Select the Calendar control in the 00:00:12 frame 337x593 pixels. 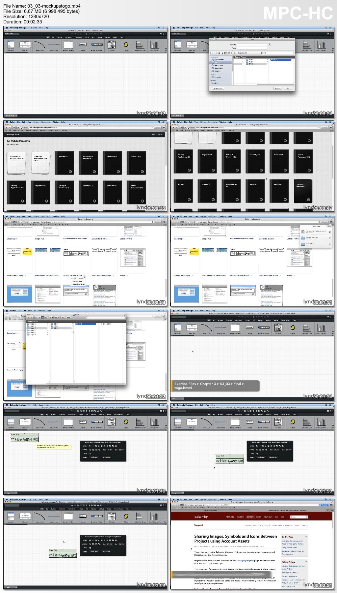[111, 45]
